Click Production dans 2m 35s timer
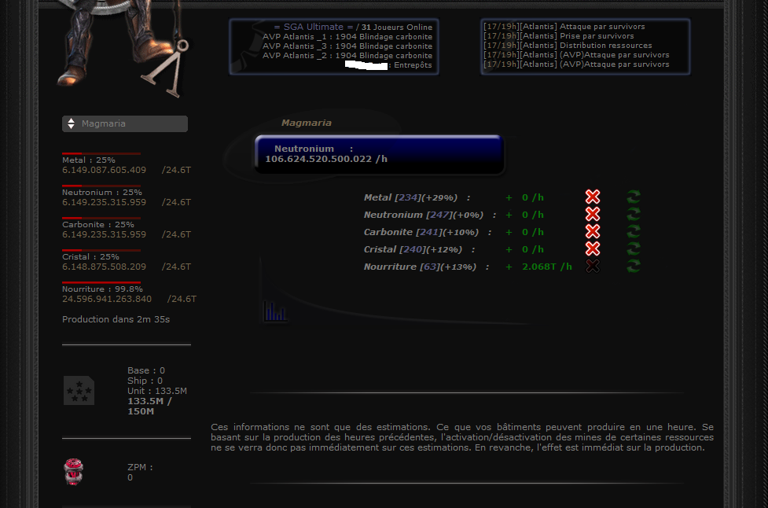Viewport: 768px width, 508px height. [116, 319]
